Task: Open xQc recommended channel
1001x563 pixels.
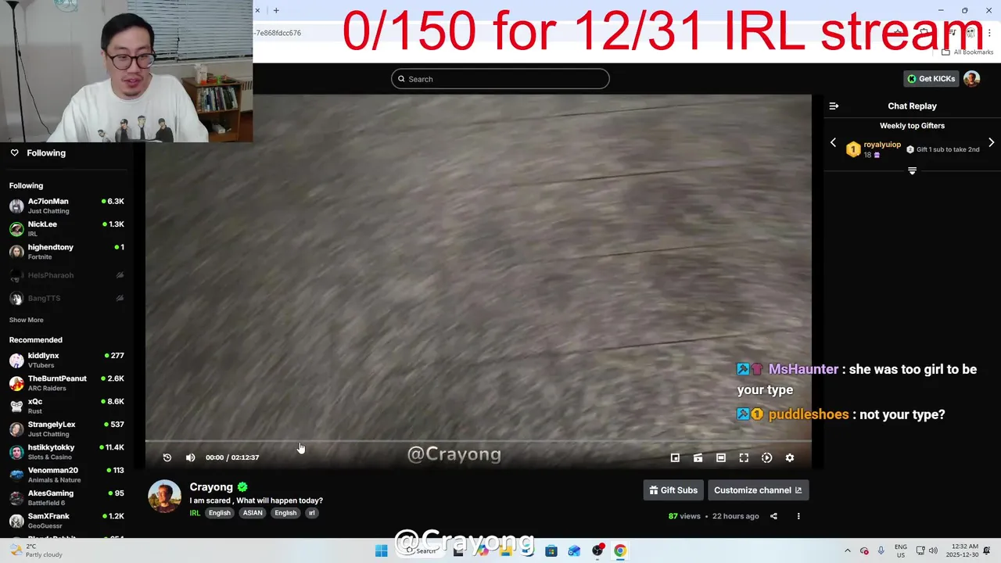Action: [66, 406]
